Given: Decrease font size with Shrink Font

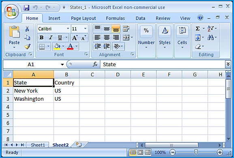Looking at the screenshot, I should (x=84, y=37).
